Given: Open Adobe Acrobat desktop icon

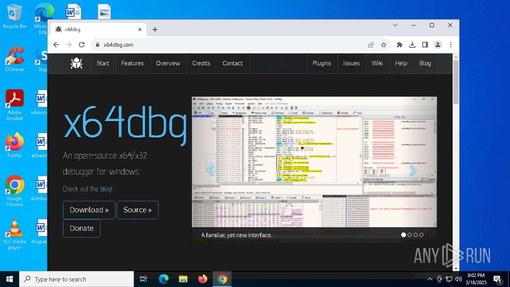Looking at the screenshot, I should tap(15, 105).
